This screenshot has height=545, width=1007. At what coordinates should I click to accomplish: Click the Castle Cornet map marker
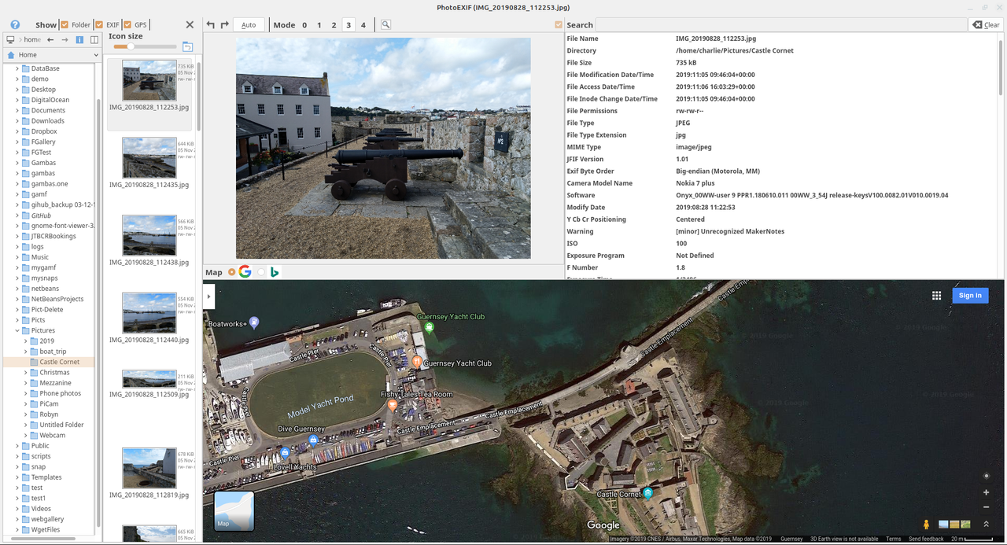click(647, 494)
